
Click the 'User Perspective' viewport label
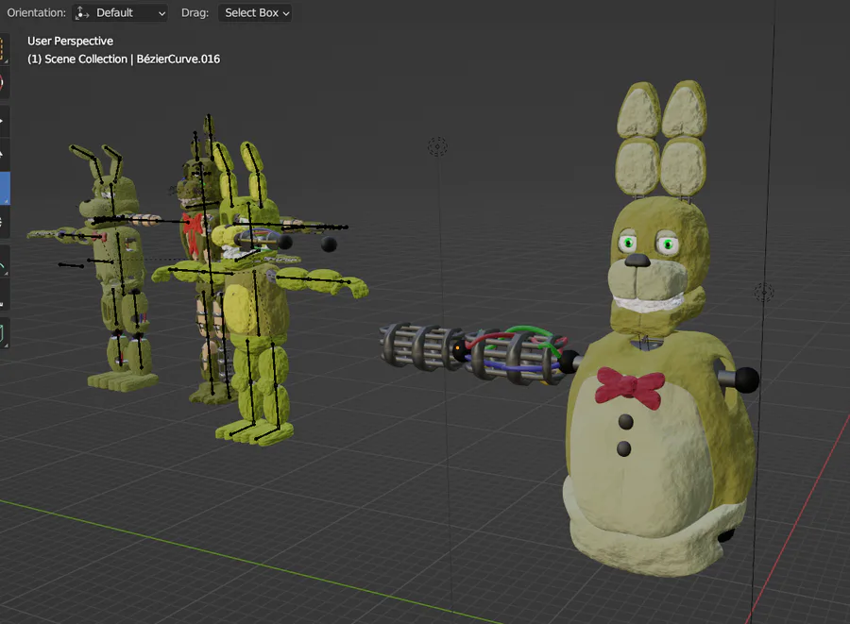(x=71, y=42)
